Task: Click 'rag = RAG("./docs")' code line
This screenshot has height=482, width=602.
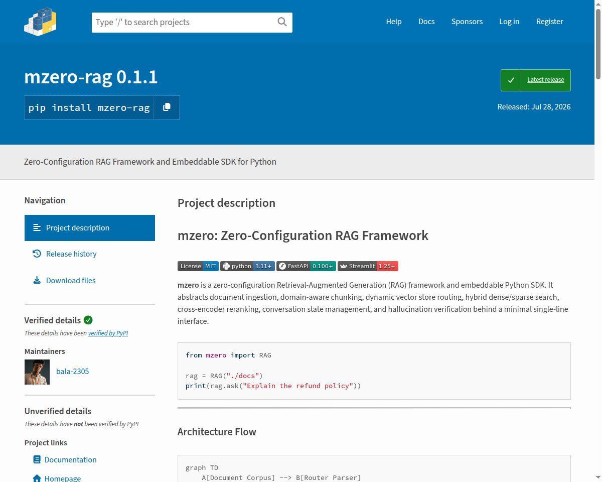Action: [224, 376]
